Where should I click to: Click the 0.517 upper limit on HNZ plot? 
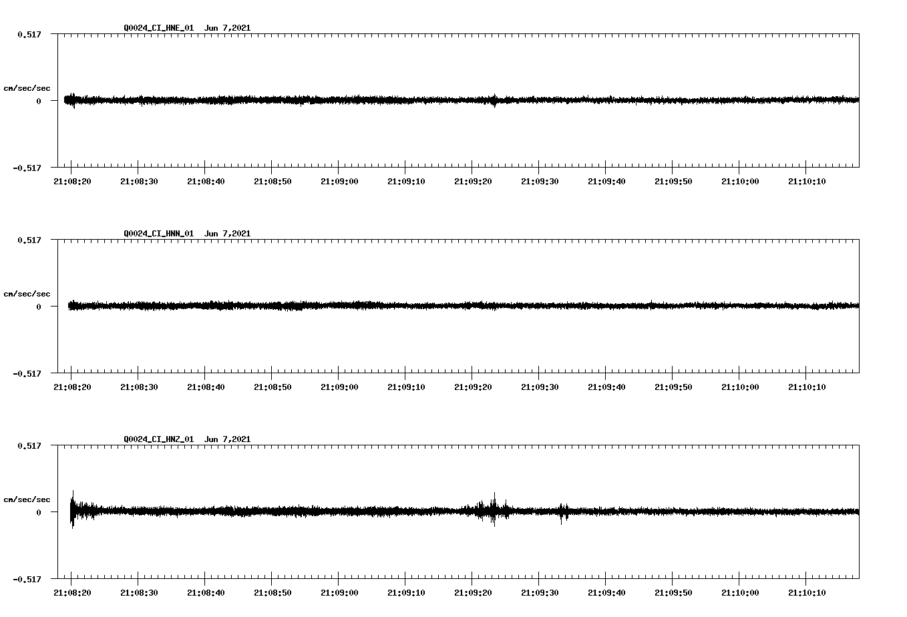29,446
